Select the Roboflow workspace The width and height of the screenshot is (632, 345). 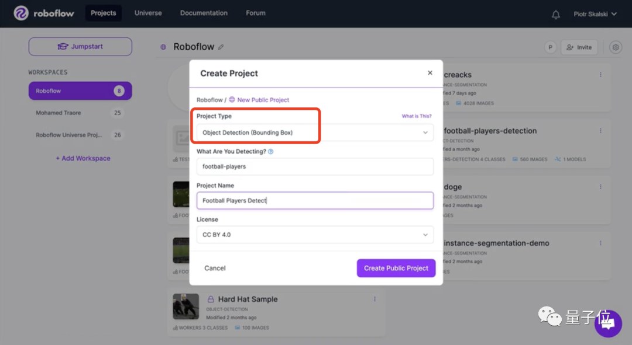[x=80, y=91]
